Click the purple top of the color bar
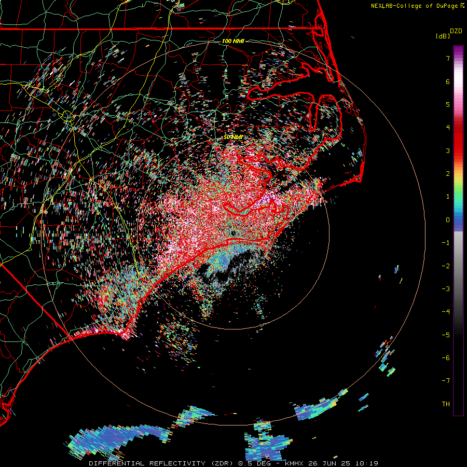 click(458, 51)
